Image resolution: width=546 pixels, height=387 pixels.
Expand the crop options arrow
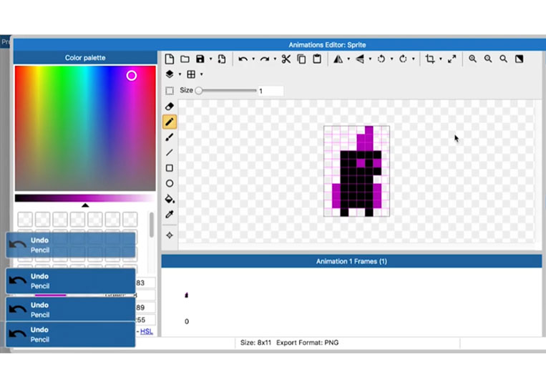[441, 59]
